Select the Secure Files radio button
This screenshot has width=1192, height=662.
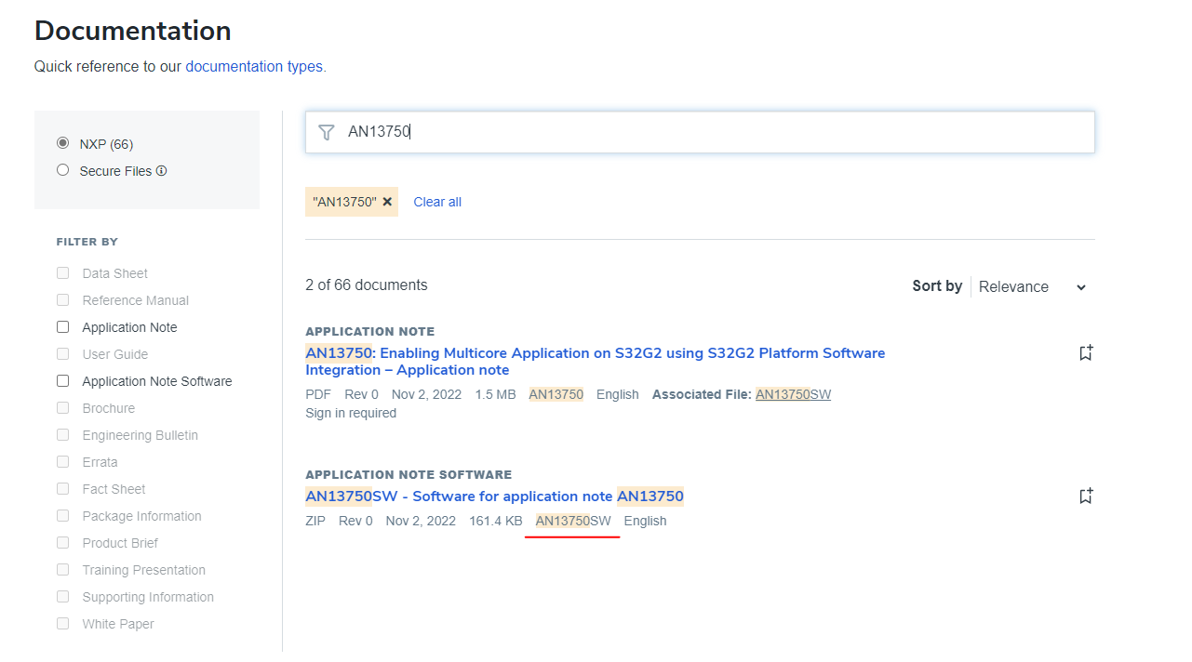[x=63, y=170]
